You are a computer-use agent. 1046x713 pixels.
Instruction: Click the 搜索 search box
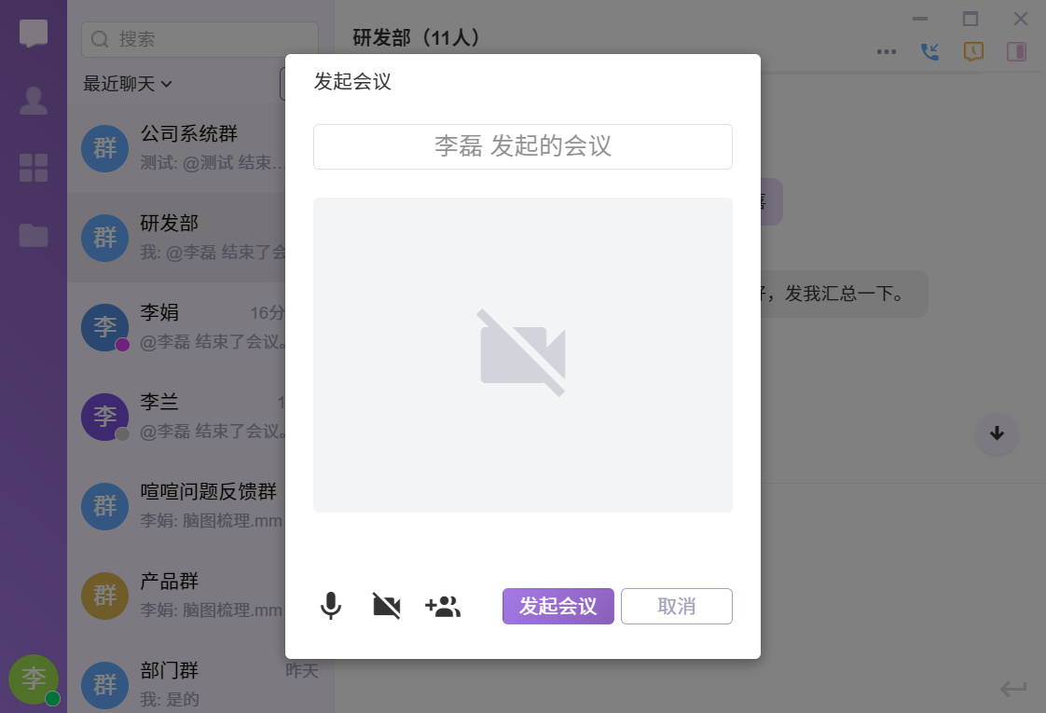[x=200, y=39]
